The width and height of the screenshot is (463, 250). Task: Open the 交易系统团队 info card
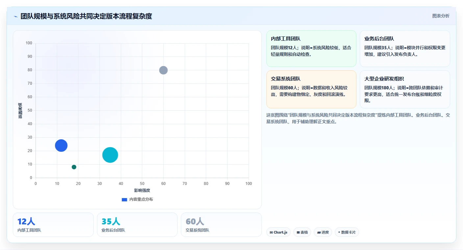[311, 89]
